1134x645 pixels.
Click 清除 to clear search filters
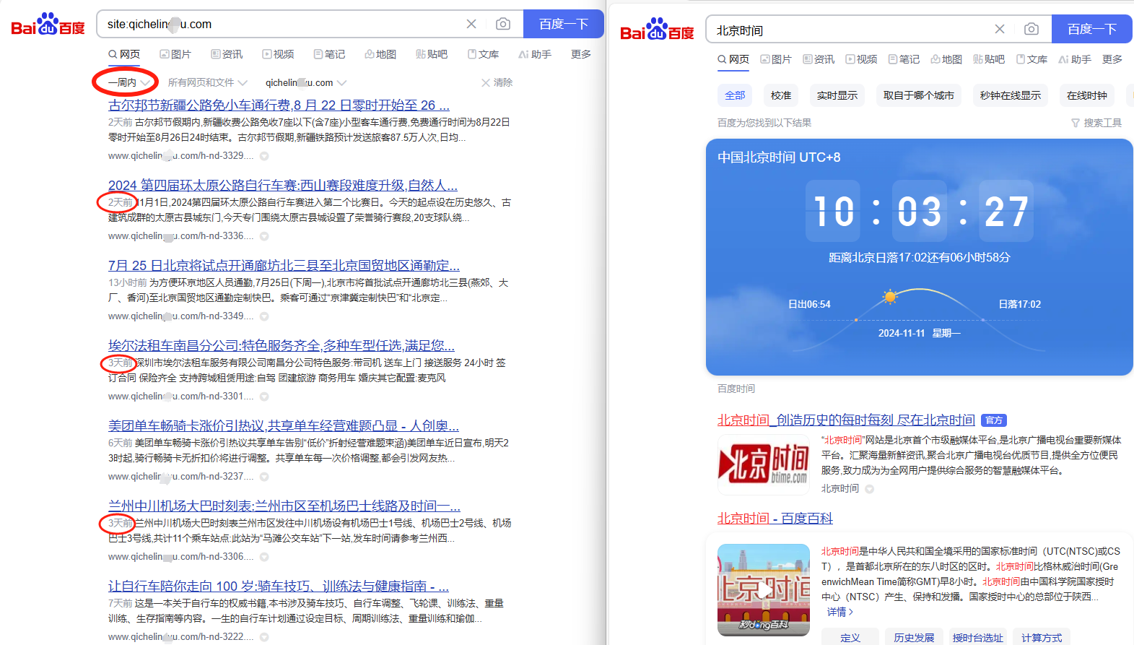[x=497, y=82]
